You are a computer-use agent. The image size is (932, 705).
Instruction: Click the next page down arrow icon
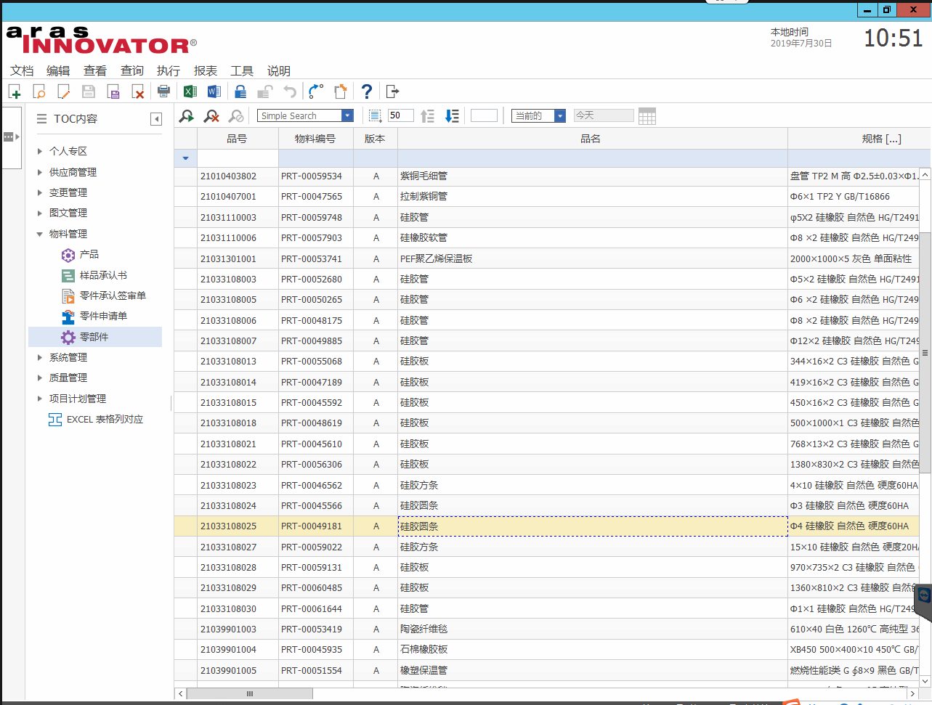tap(452, 116)
